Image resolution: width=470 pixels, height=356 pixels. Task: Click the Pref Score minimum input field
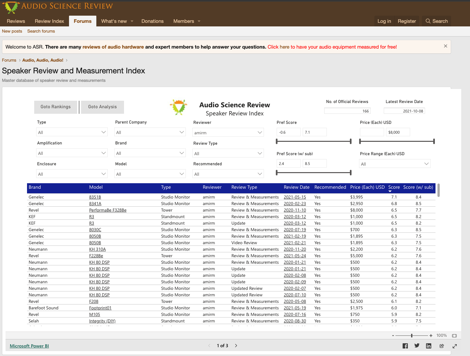[x=288, y=132]
